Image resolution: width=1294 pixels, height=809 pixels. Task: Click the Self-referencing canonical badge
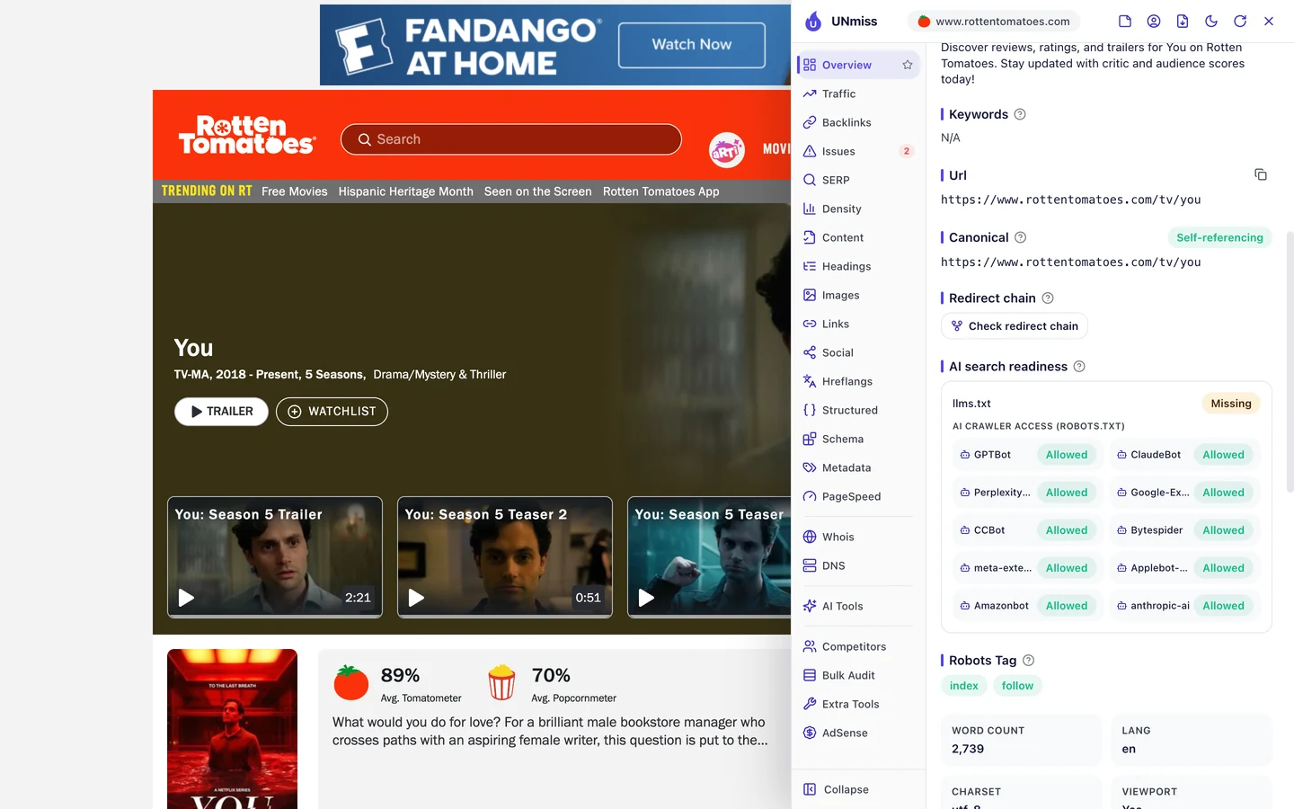click(x=1219, y=237)
